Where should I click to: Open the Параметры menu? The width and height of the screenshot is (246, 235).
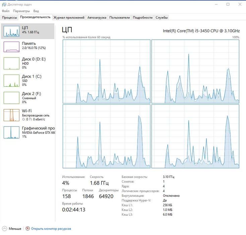(21, 11)
